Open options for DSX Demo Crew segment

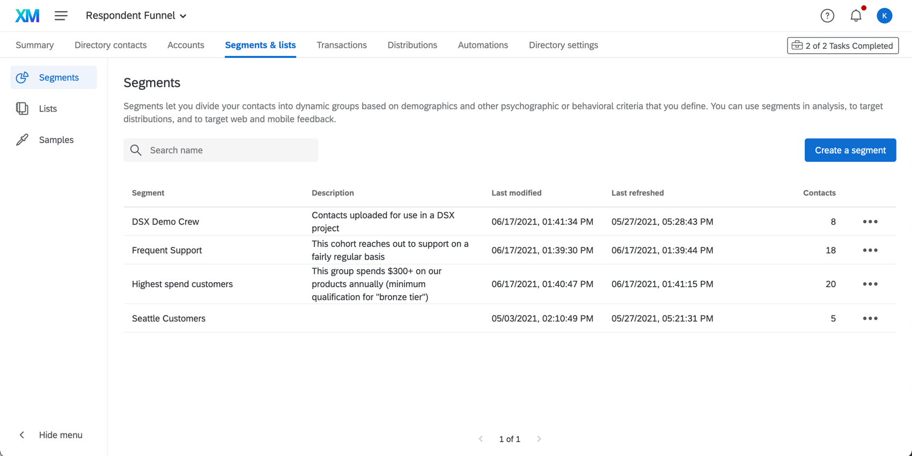870,222
